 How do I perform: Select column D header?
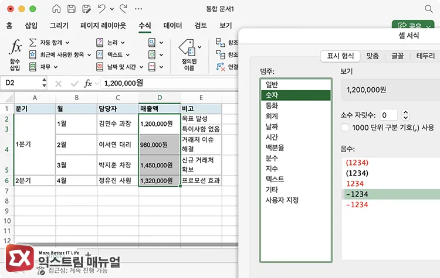(160, 98)
